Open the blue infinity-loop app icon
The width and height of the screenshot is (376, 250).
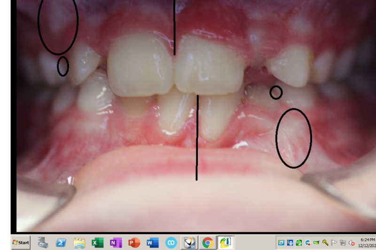[x=171, y=242]
